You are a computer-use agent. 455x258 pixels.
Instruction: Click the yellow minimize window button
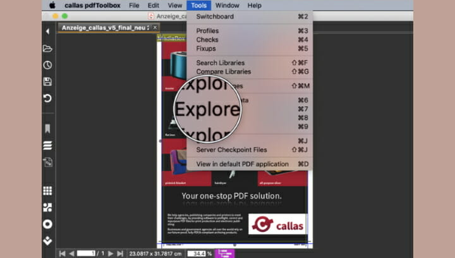tap(56, 16)
